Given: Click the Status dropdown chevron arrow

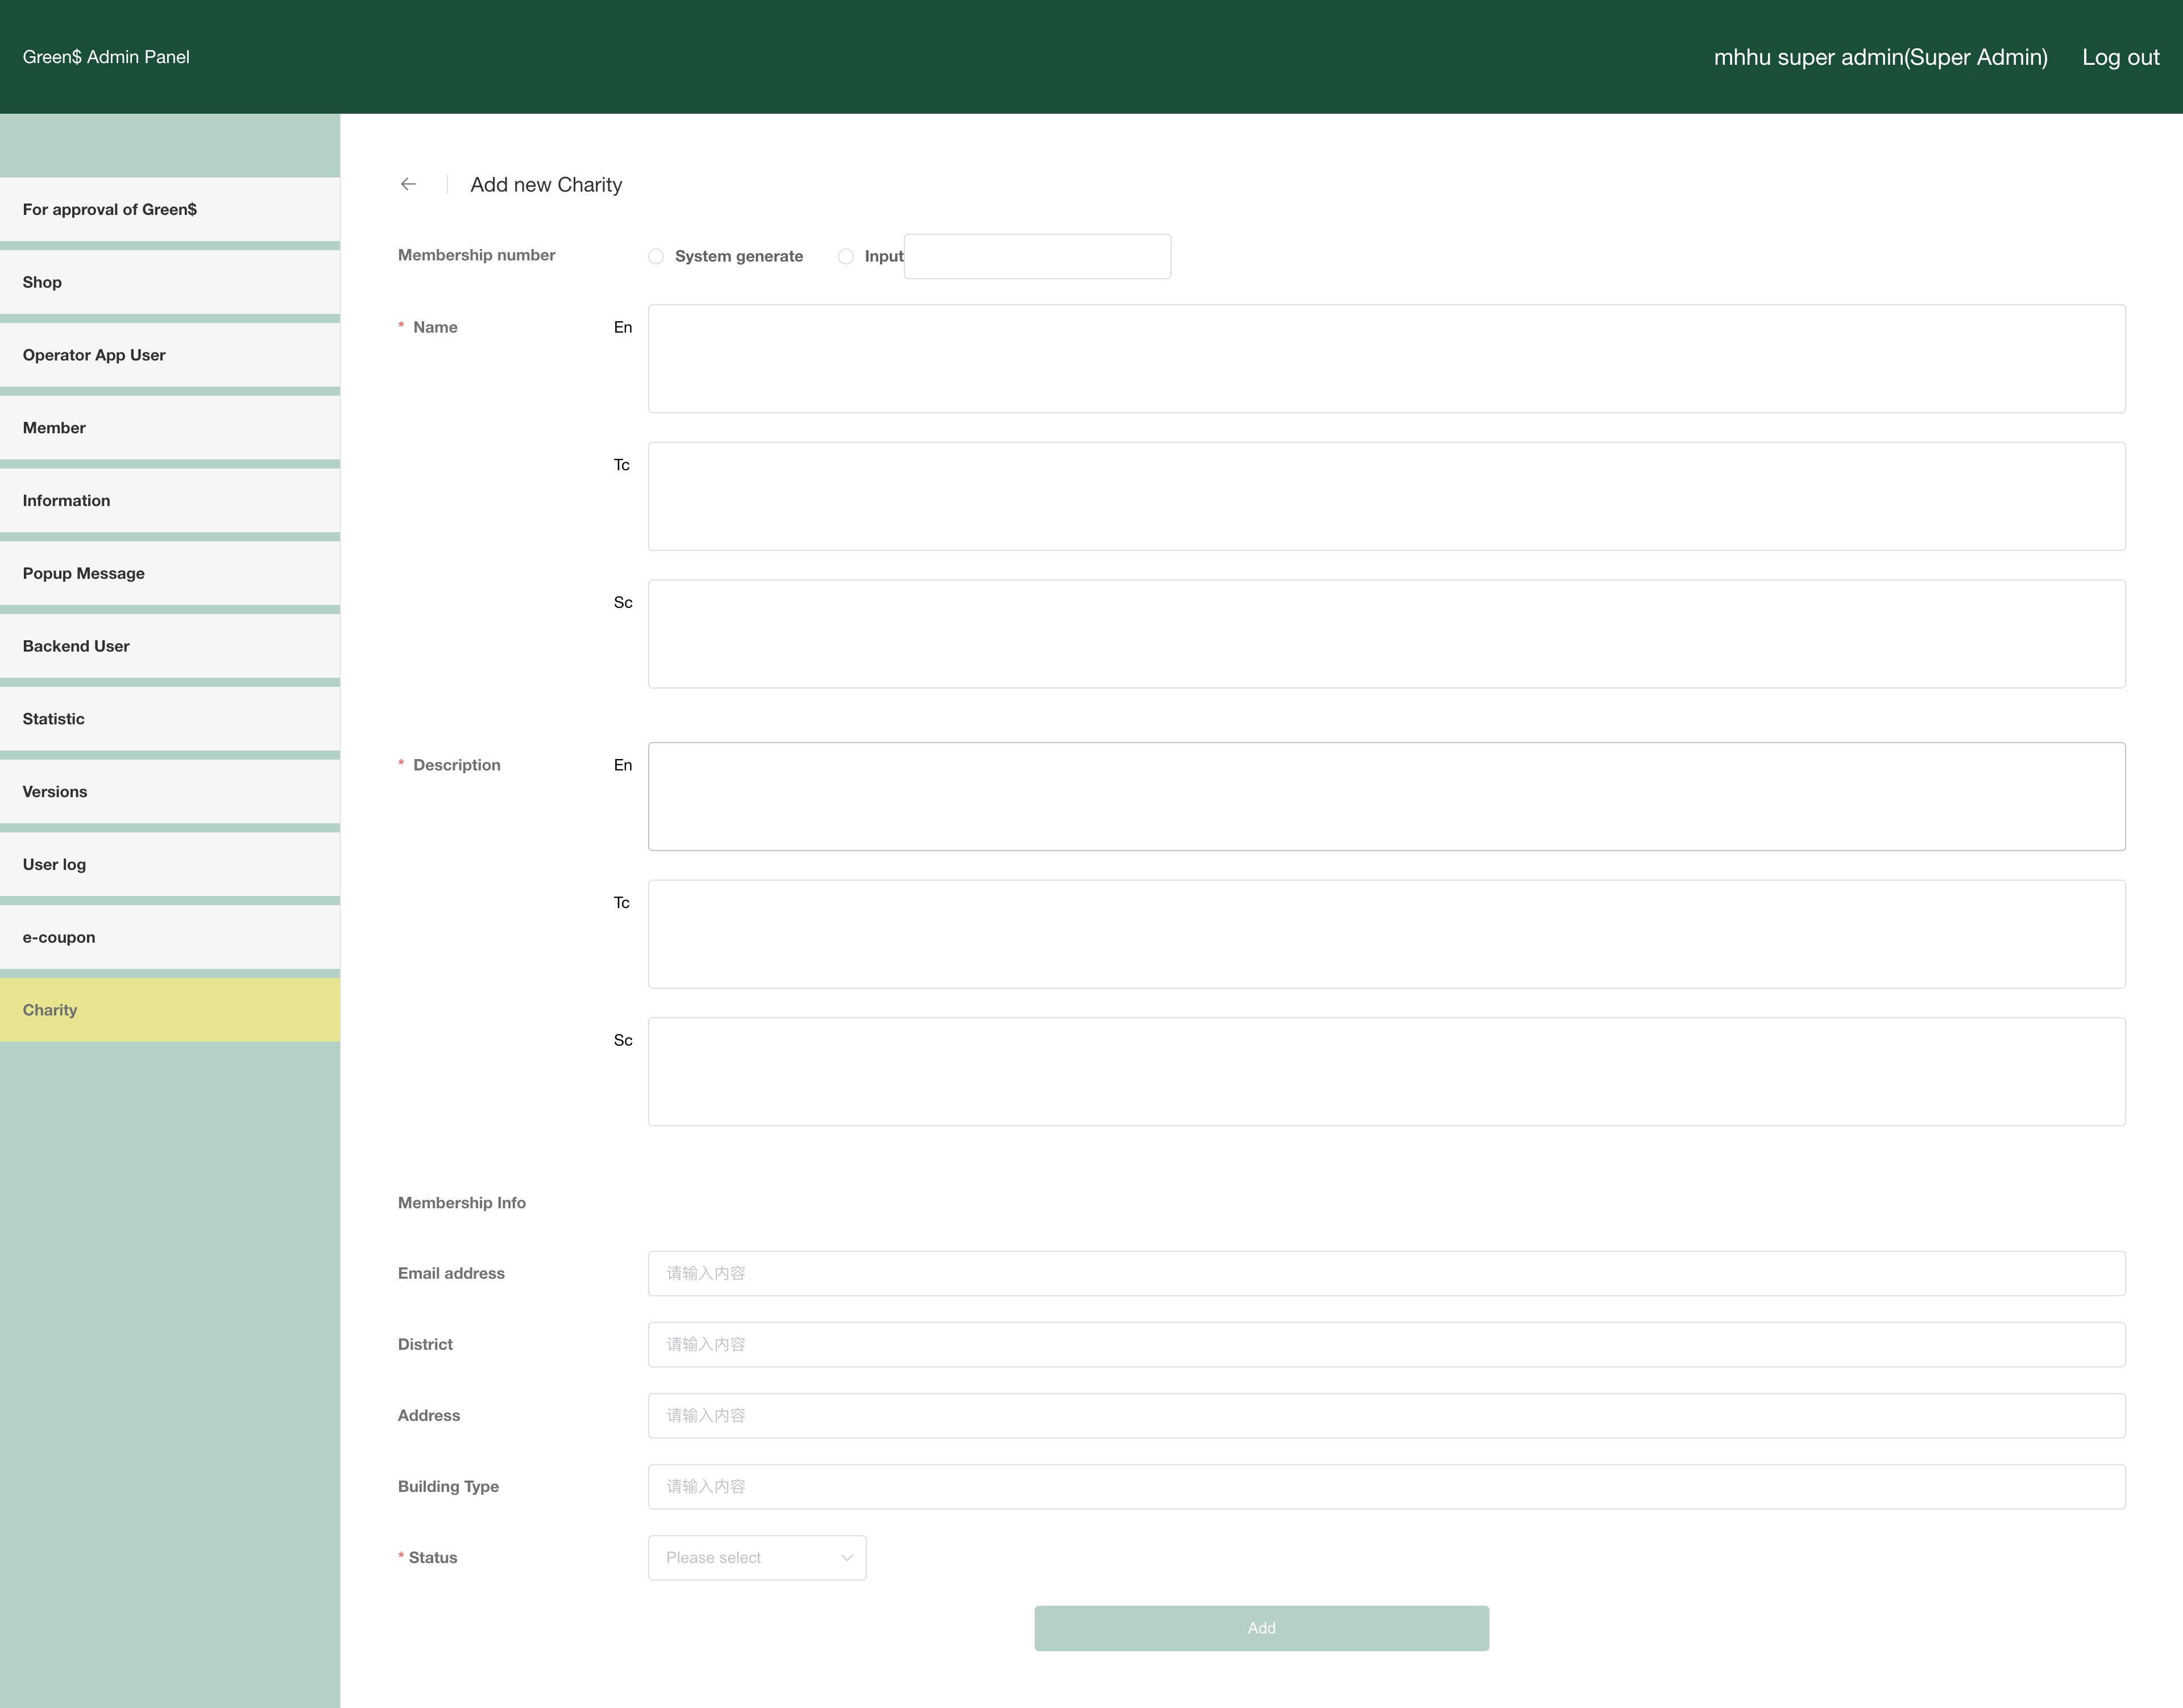Looking at the screenshot, I should coord(846,1557).
